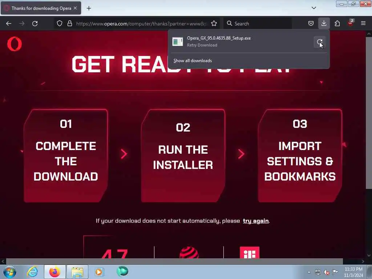
Task: Open Windows Media Player from taskbar
Action: coord(99,272)
